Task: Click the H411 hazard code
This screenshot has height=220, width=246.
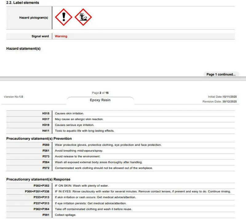Action: coord(46,131)
